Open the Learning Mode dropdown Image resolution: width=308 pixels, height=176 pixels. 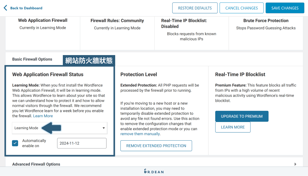click(60, 128)
